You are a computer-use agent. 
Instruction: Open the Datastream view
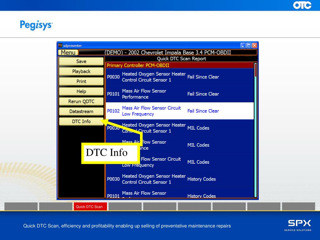click(x=81, y=111)
